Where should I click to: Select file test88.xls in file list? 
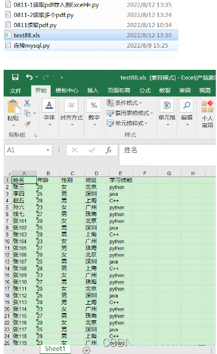(91, 35)
